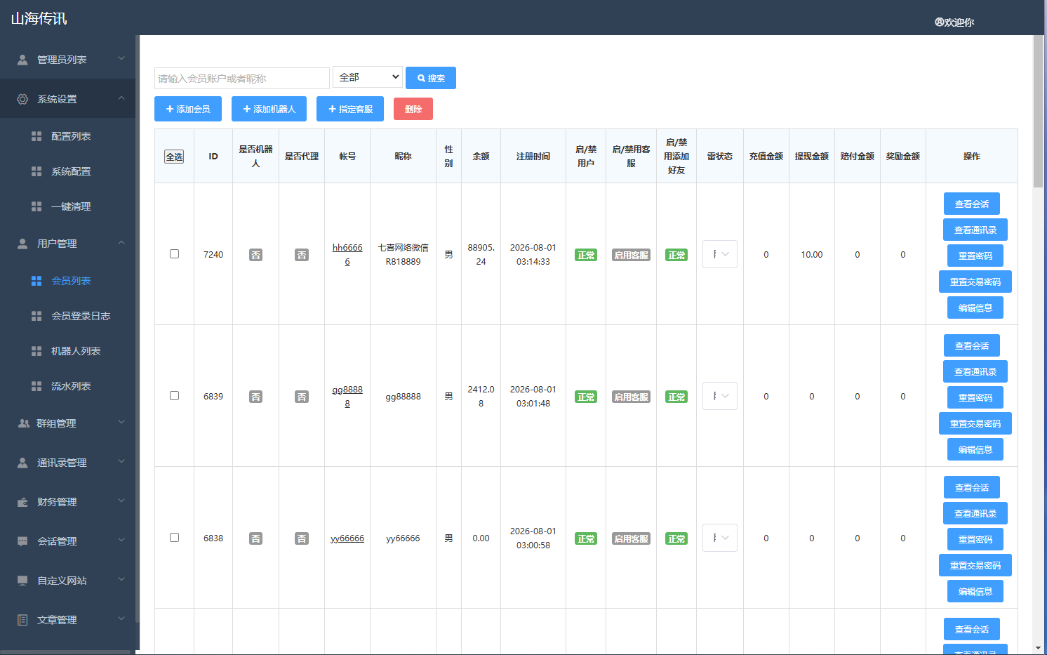The image size is (1047, 655).
Task: Click 编辑信息 for member 6838
Action: 975,591
